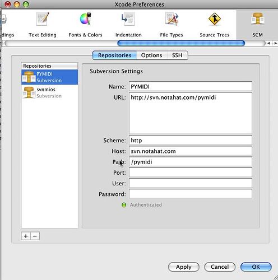278x280 pixels.
Task: Click the Host field with svn.notahat.com
Action: click(x=191, y=151)
